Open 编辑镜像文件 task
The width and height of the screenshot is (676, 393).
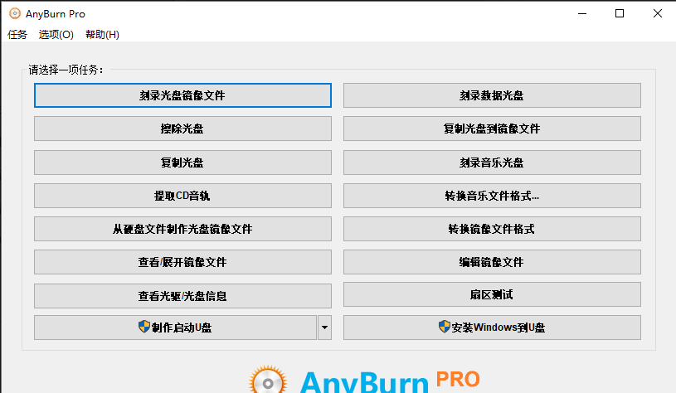tap(492, 262)
